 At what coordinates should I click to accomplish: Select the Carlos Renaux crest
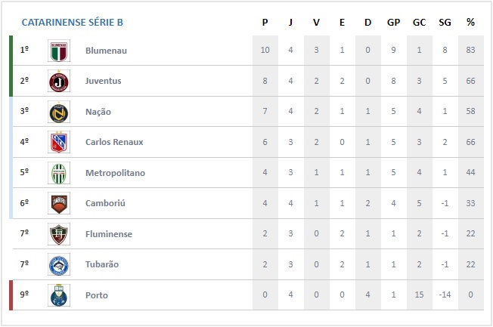pyautogui.click(x=59, y=142)
